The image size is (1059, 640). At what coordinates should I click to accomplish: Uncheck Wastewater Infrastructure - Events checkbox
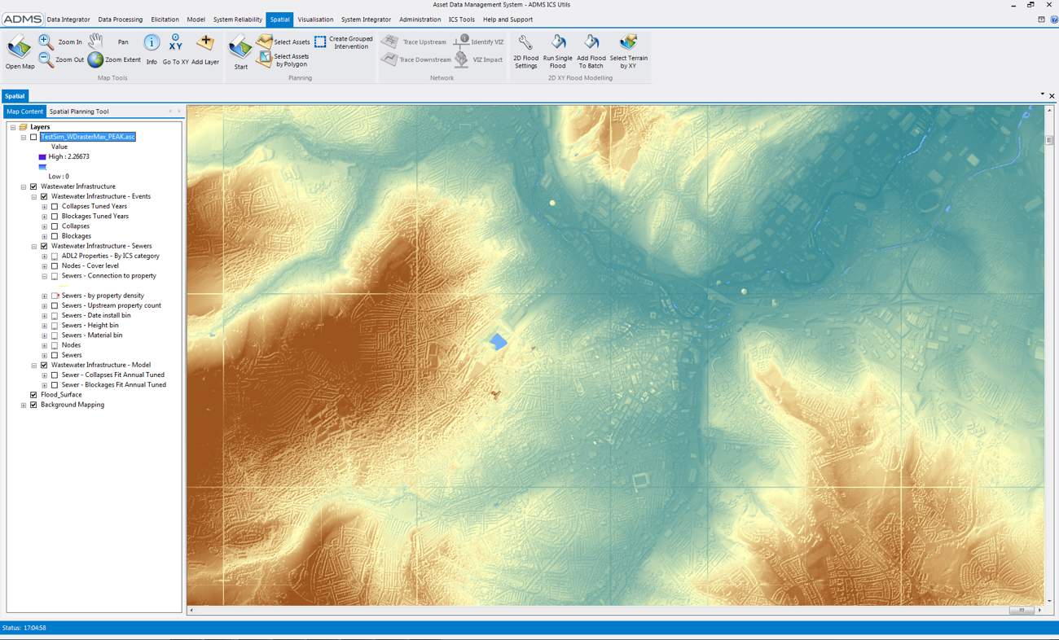tap(44, 196)
